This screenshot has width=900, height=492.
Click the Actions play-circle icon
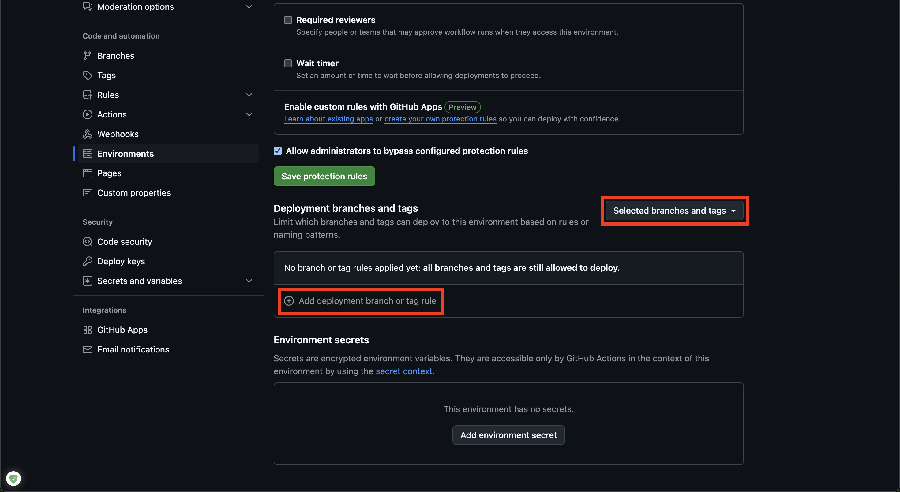(x=87, y=114)
